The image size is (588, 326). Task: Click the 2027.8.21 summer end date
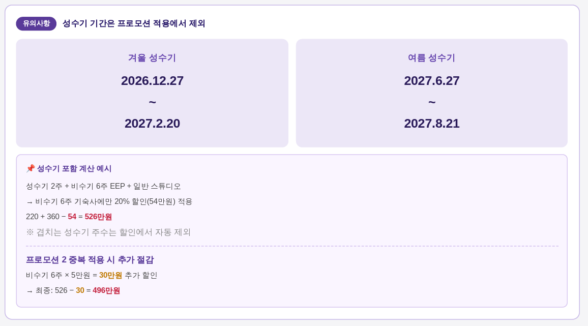point(432,124)
